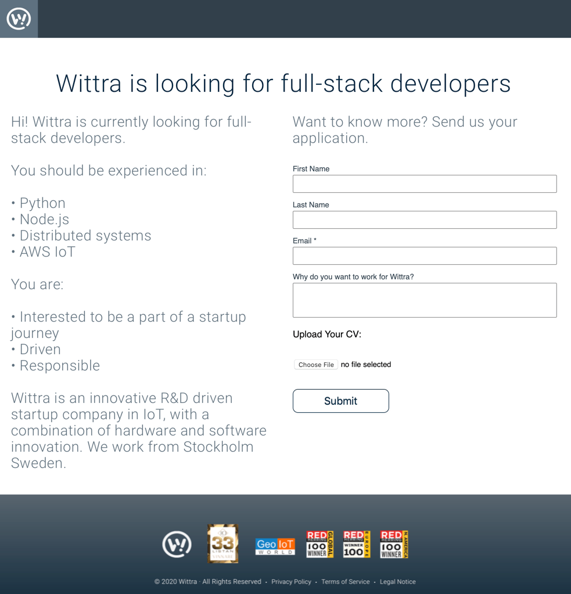The height and width of the screenshot is (594, 571).
Task: Click the 'You are:' text
Action: click(x=37, y=285)
